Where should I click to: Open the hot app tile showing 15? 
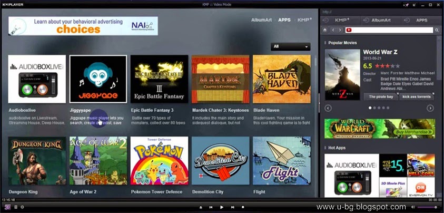393,165
